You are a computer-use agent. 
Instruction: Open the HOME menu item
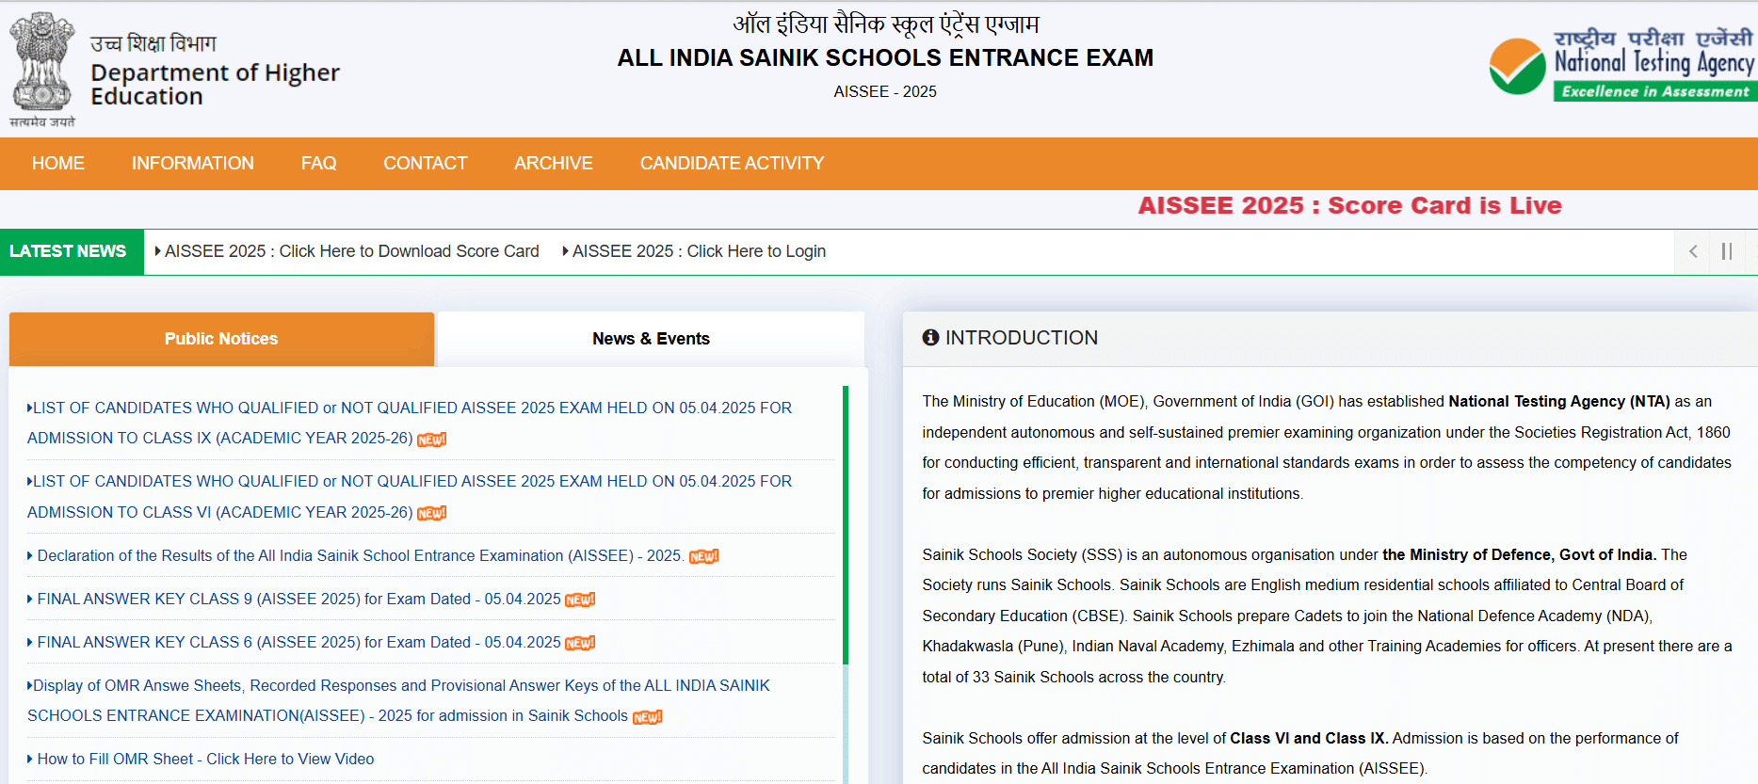[58, 164]
